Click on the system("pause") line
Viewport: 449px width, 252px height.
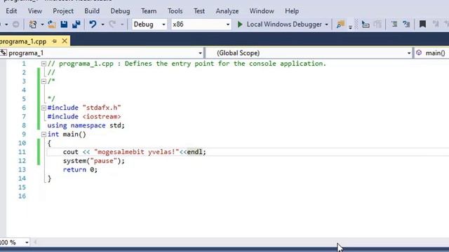tap(94, 161)
